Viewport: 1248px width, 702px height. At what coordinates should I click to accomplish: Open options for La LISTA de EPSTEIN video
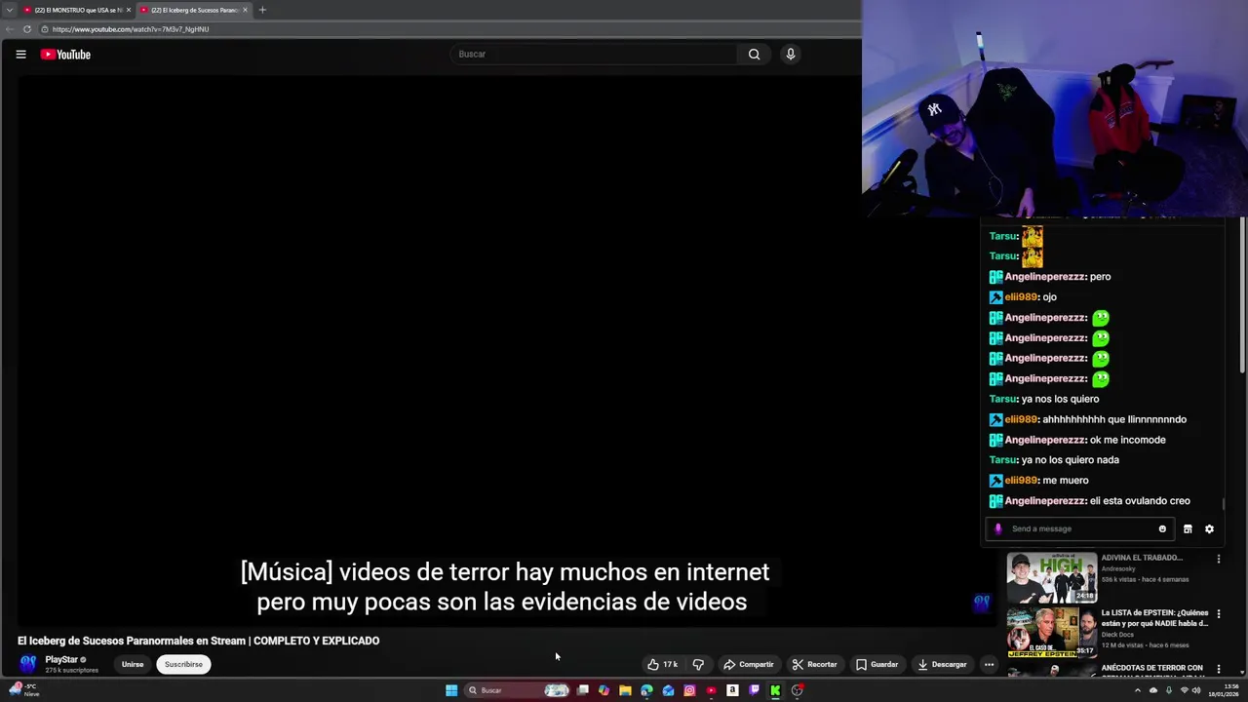pyautogui.click(x=1218, y=614)
